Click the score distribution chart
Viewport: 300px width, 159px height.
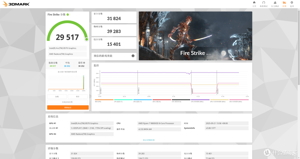click(x=67, y=83)
